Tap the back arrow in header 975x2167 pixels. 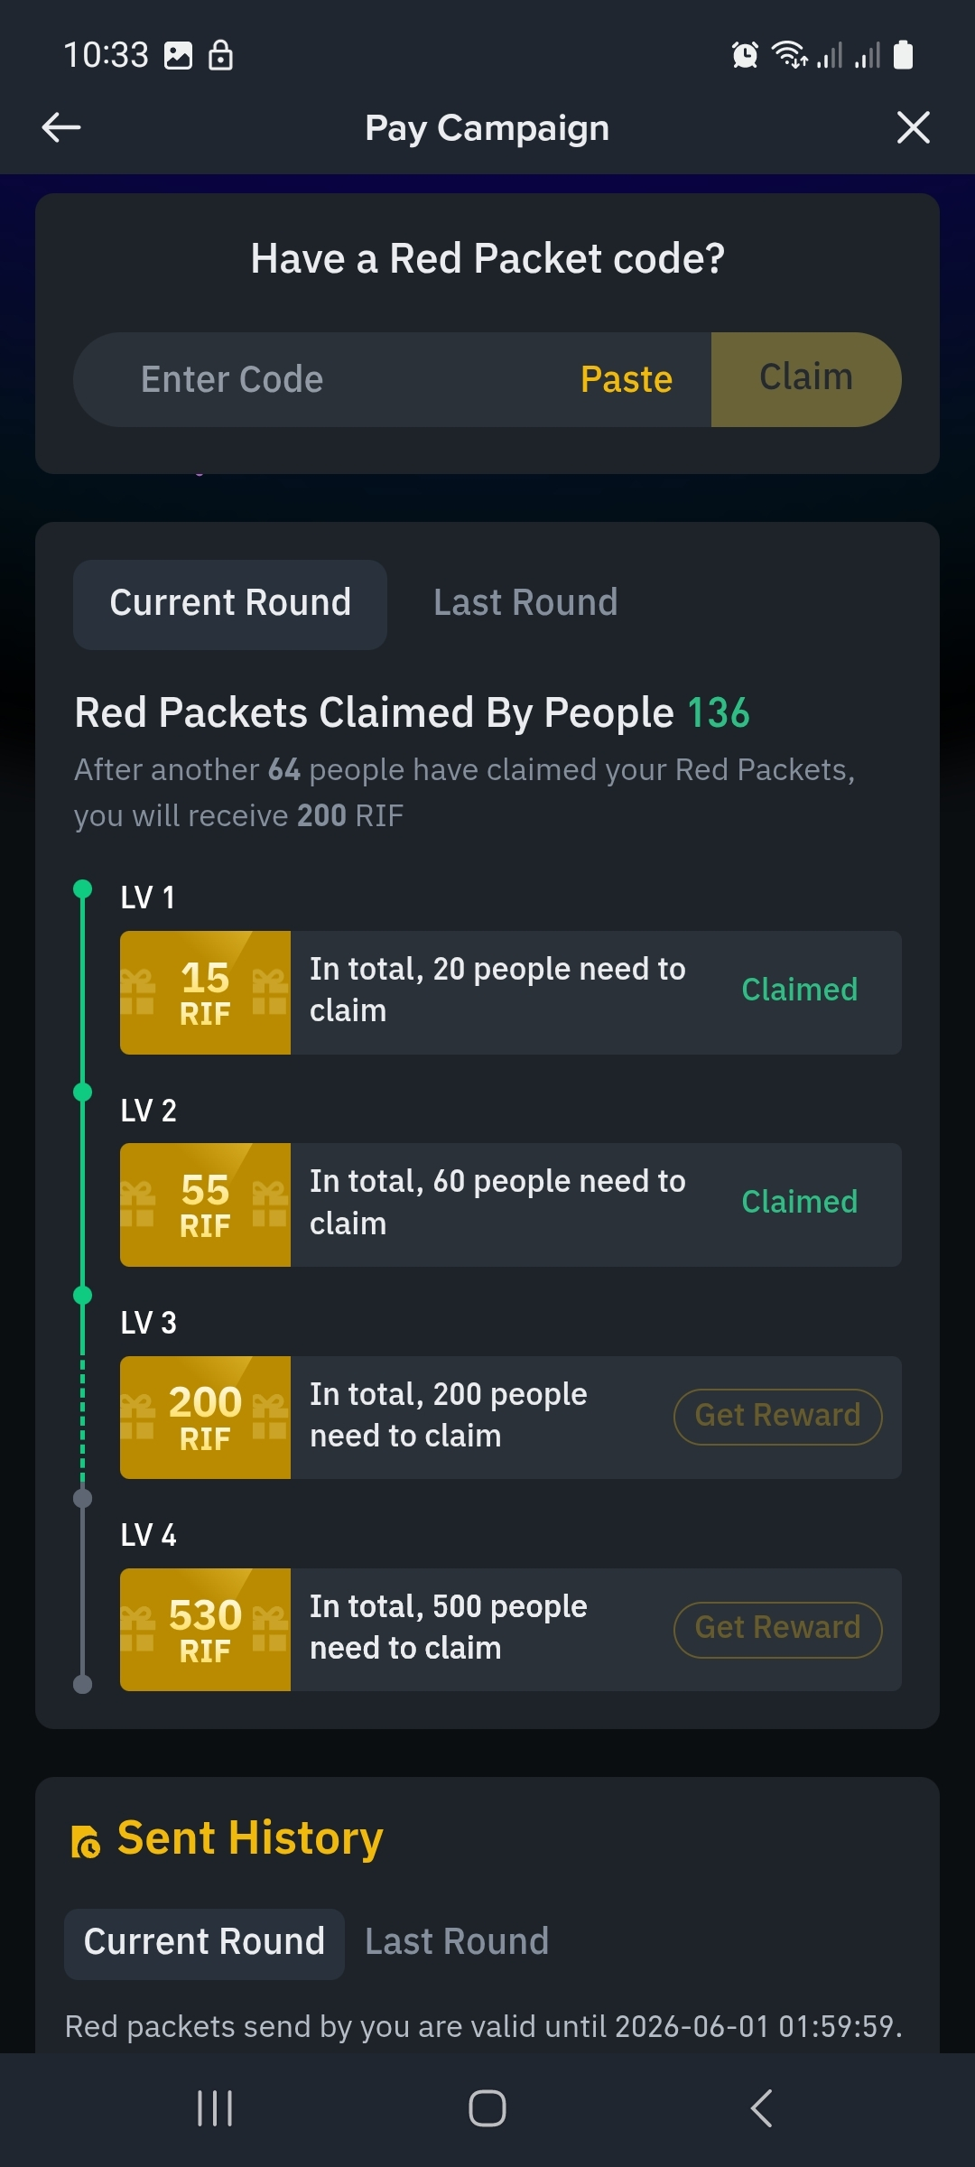61,127
